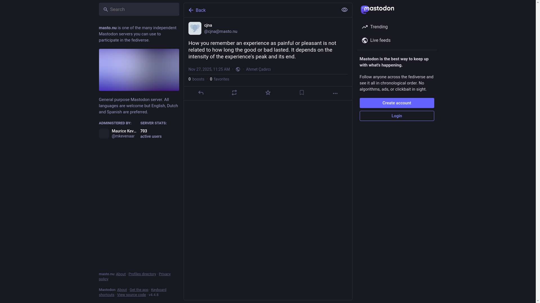Screen dimensions: 540x303
Task: View the 0 favorites list
Action: (x=219, y=79)
